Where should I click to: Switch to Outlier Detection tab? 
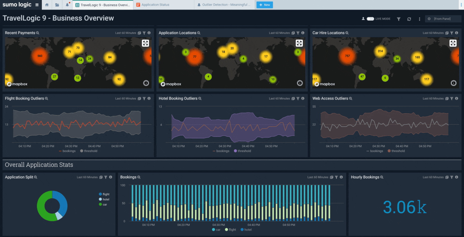pyautogui.click(x=225, y=5)
